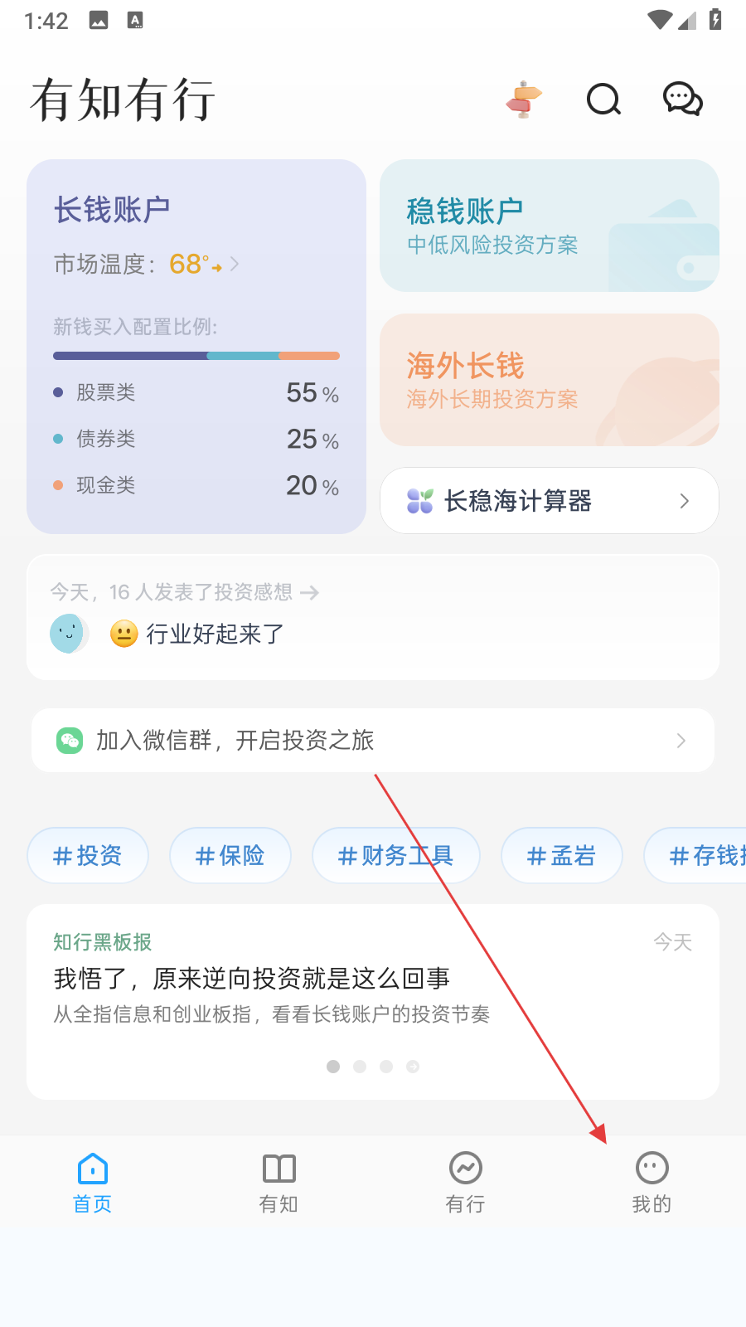Switch to the 首页 home tab

[x=93, y=1183]
